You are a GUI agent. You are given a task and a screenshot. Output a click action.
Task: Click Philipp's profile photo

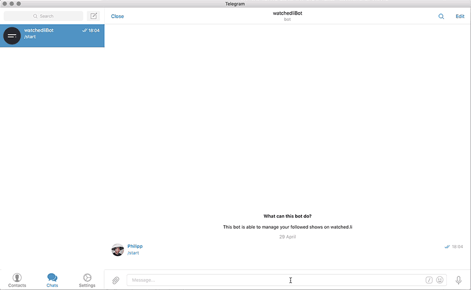point(118,250)
